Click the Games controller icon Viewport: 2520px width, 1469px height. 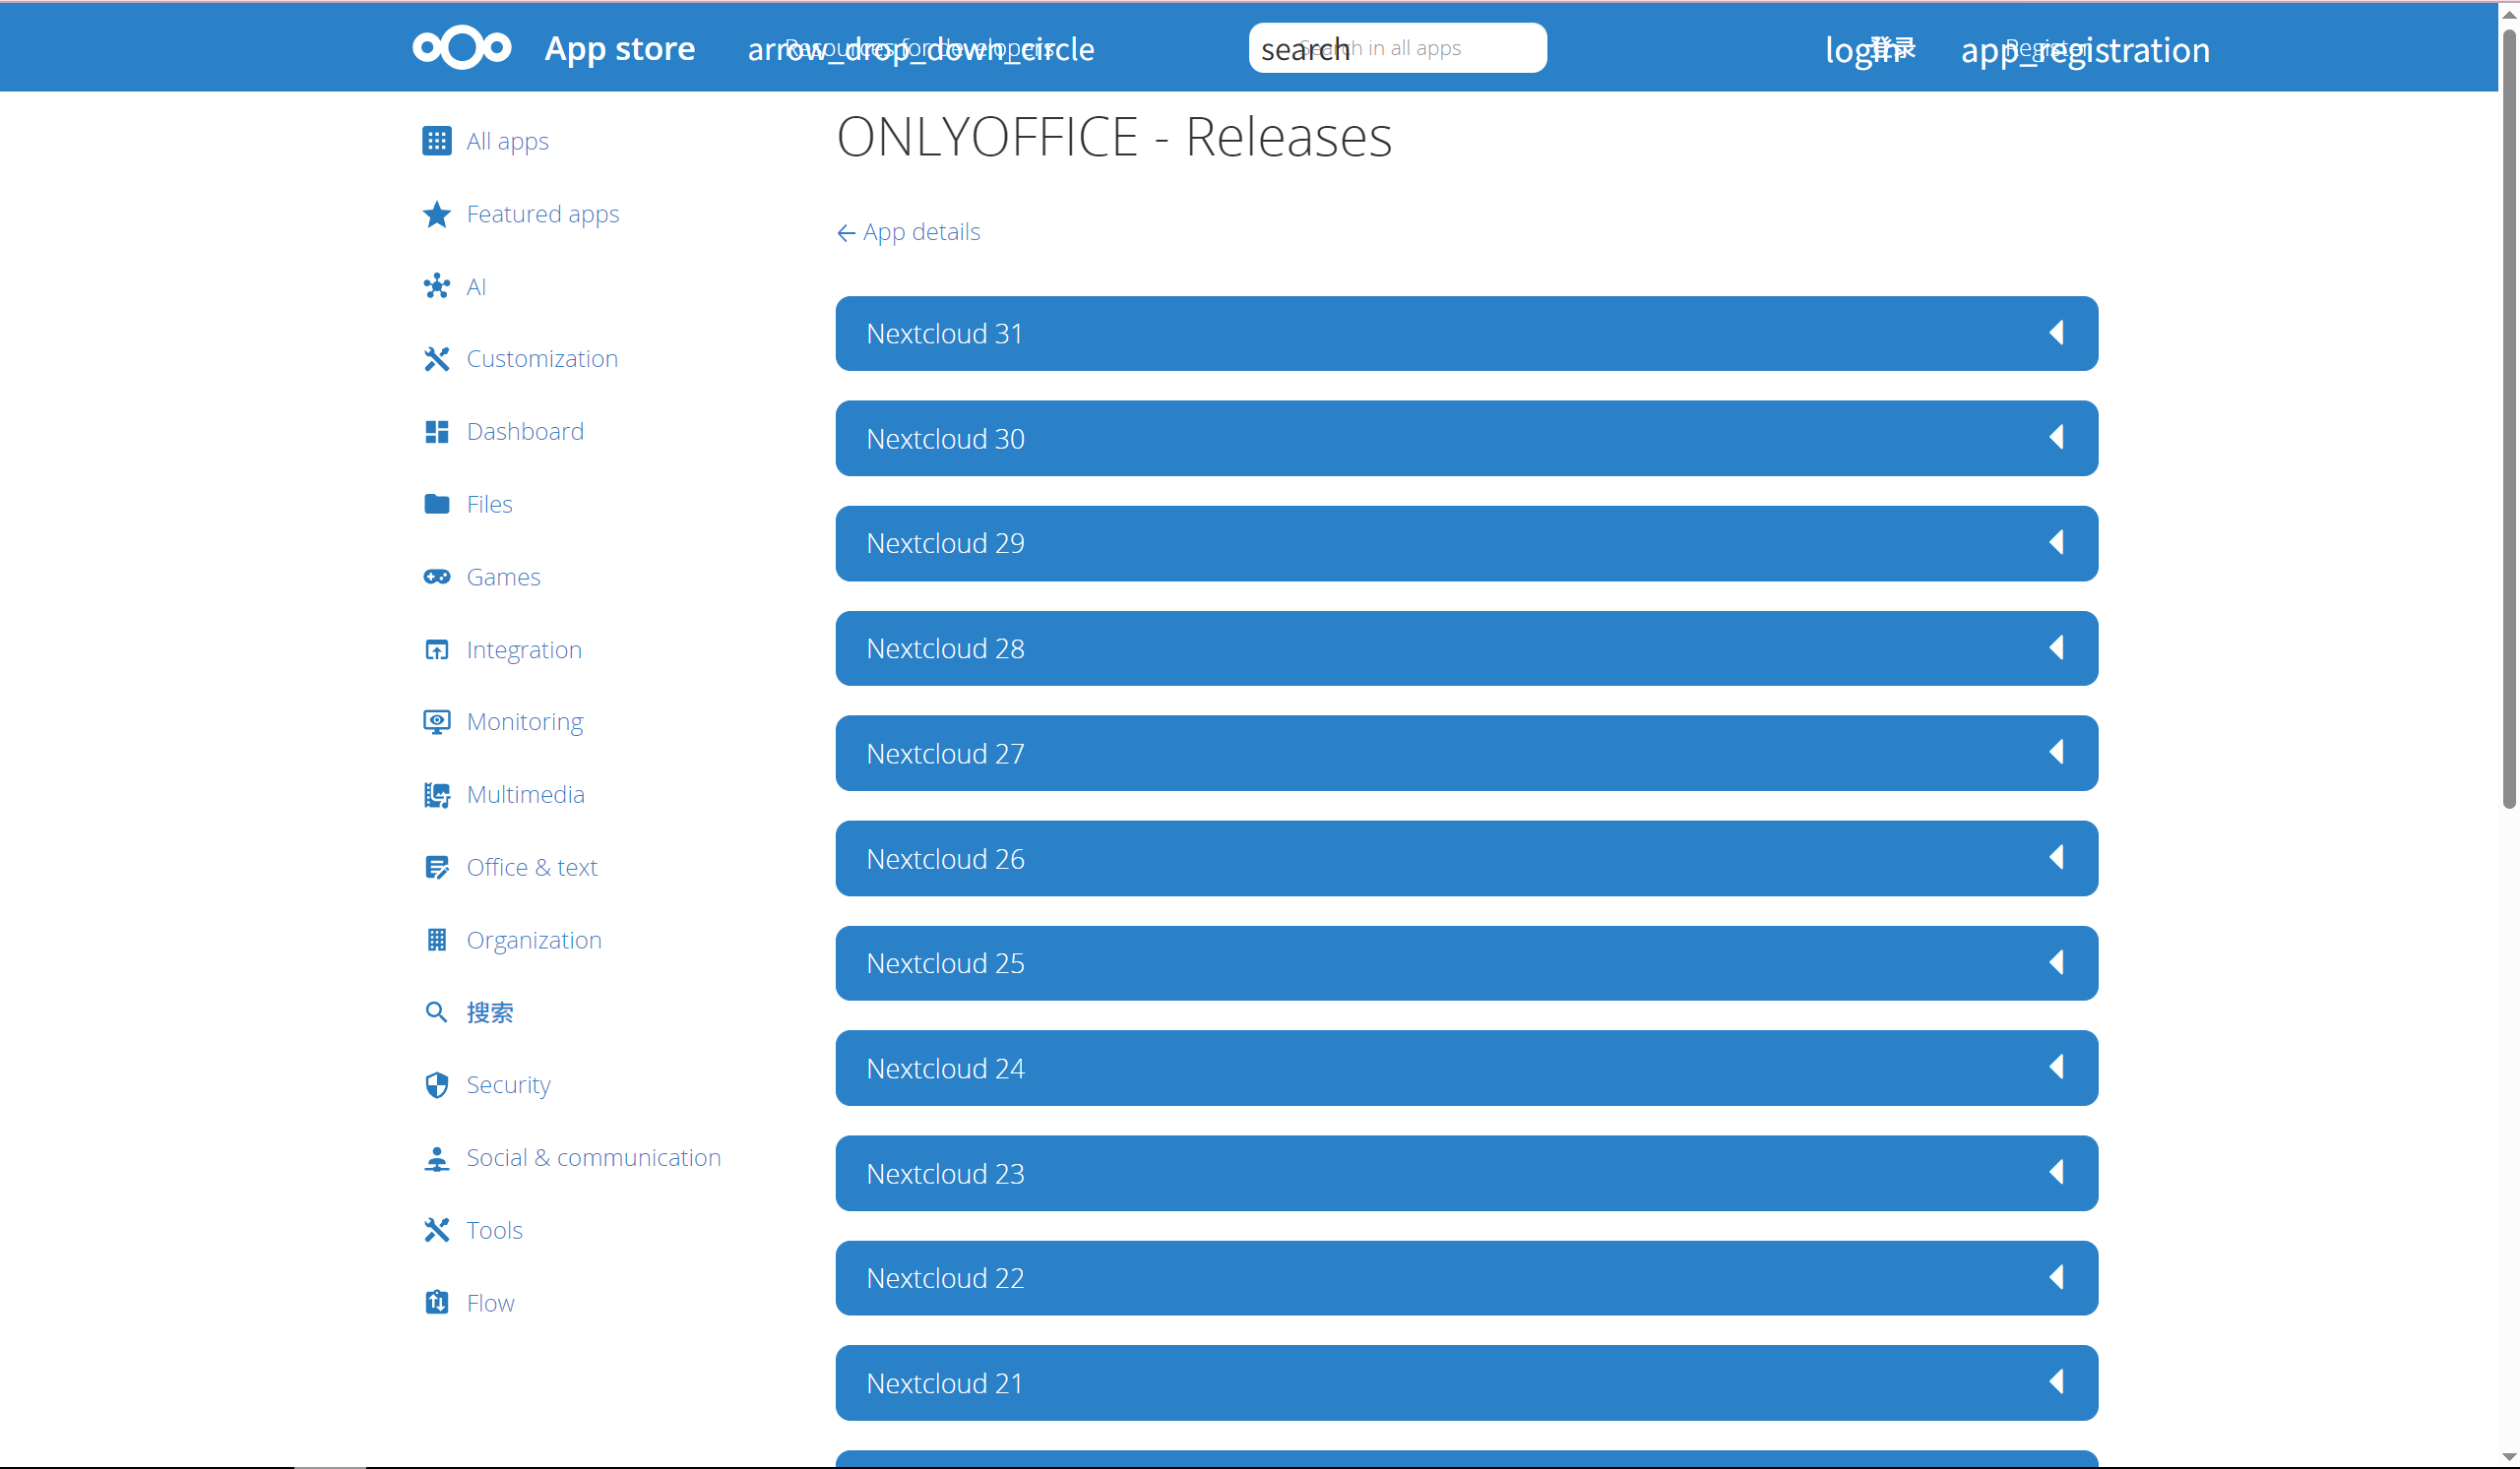click(436, 577)
